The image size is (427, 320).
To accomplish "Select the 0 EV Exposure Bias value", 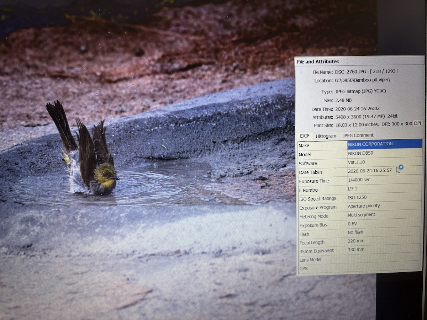I will (384, 224).
